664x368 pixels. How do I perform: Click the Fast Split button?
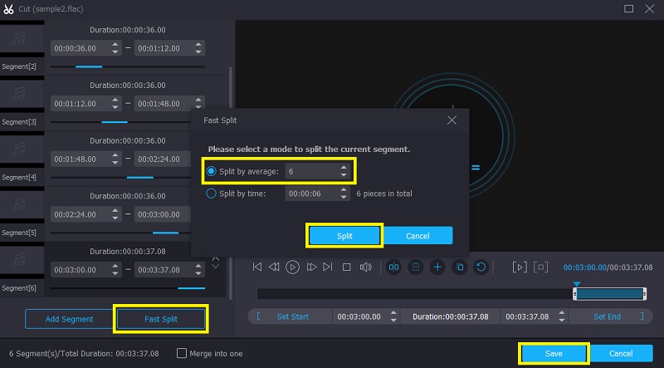pos(161,319)
